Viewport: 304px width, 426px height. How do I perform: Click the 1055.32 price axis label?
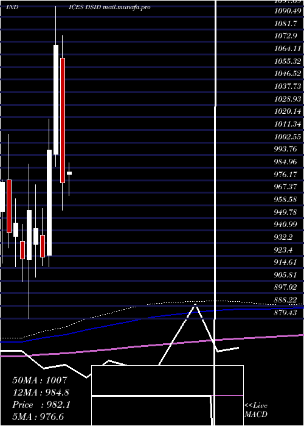tap(288, 61)
